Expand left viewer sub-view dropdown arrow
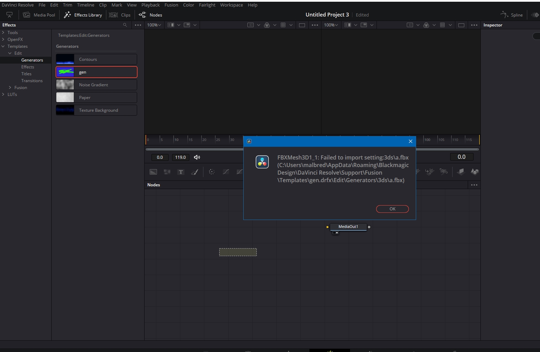This screenshot has height=352, width=540. point(195,25)
